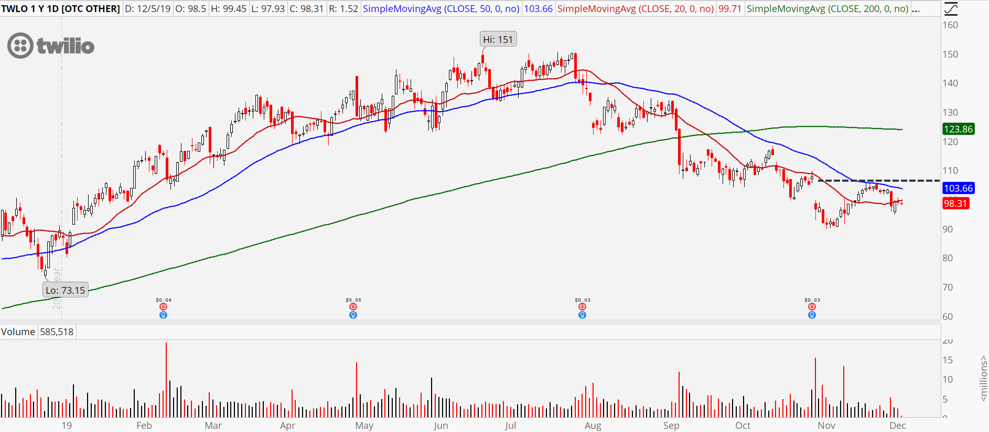Viewport: 989px width, 432px height.
Task: Click the 140 label on the price axis
Action: (x=950, y=83)
